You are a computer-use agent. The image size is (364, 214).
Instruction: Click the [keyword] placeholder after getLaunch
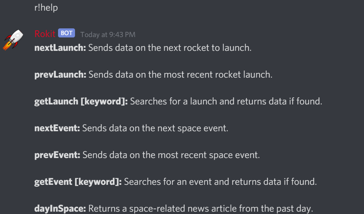[104, 101]
